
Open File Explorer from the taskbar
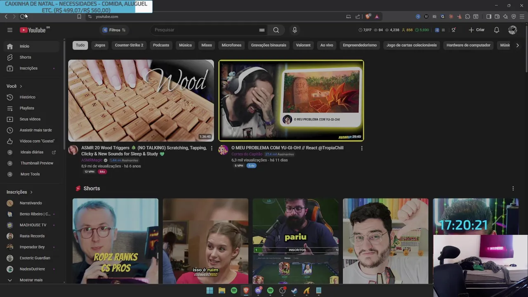[x=222, y=290]
